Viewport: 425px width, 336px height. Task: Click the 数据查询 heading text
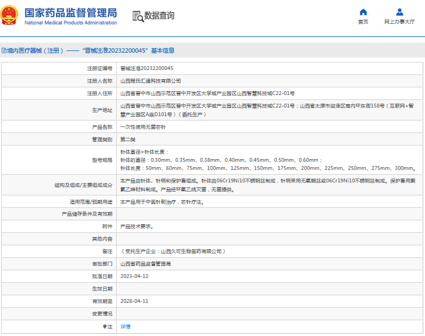[159, 16]
